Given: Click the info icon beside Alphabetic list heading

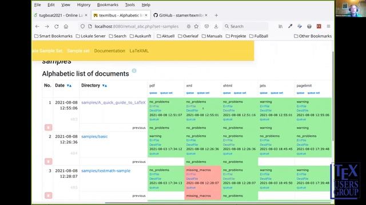Looking at the screenshot, I should [x=134, y=71].
